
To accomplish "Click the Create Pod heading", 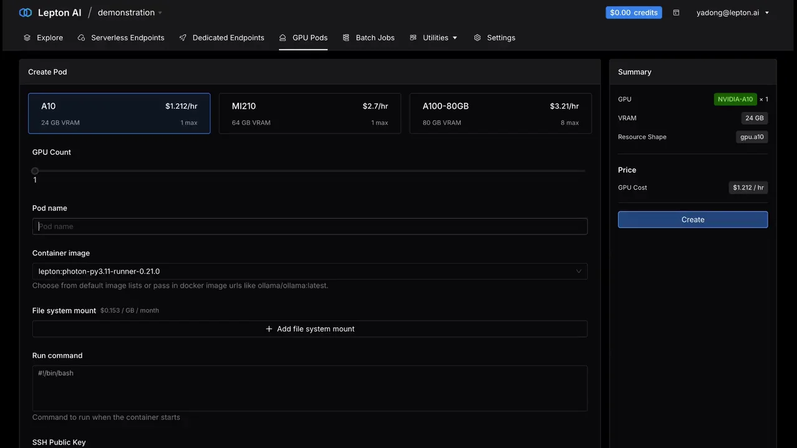I will tap(47, 72).
